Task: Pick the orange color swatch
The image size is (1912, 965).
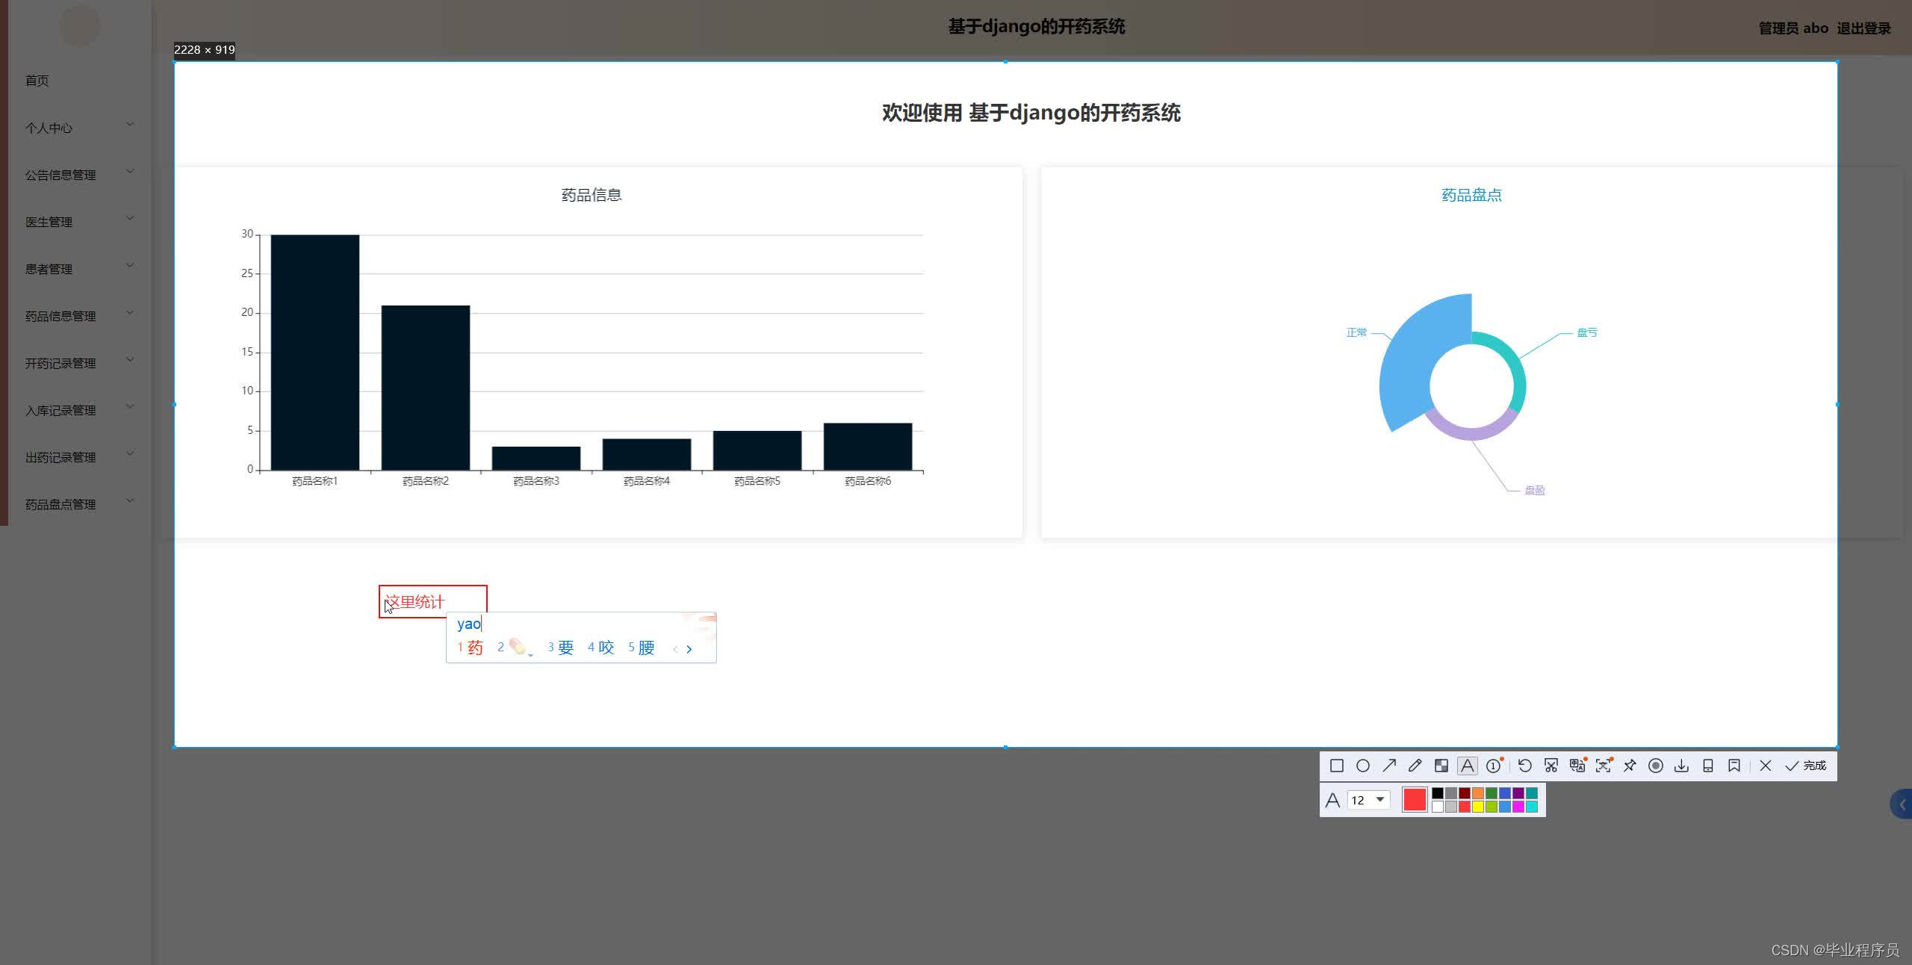Action: [1478, 793]
